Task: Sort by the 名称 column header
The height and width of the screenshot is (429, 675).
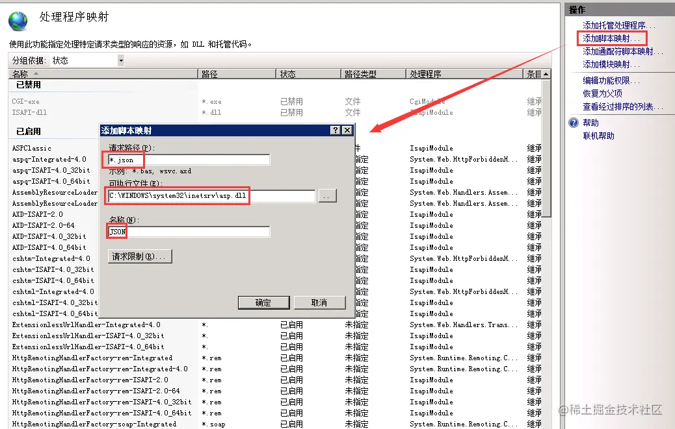Action: 103,74
